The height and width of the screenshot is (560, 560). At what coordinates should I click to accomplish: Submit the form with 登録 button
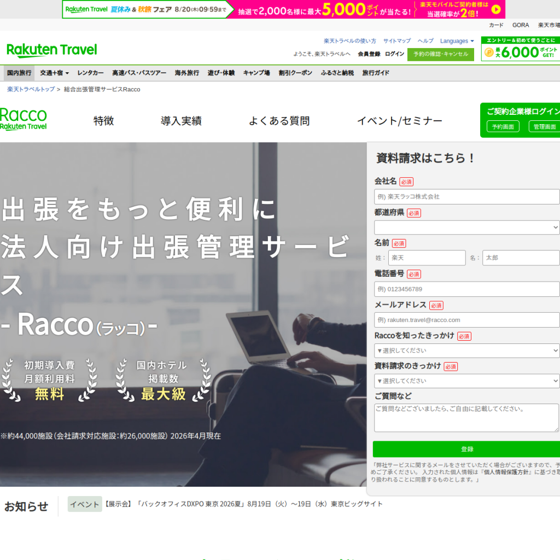tap(467, 450)
